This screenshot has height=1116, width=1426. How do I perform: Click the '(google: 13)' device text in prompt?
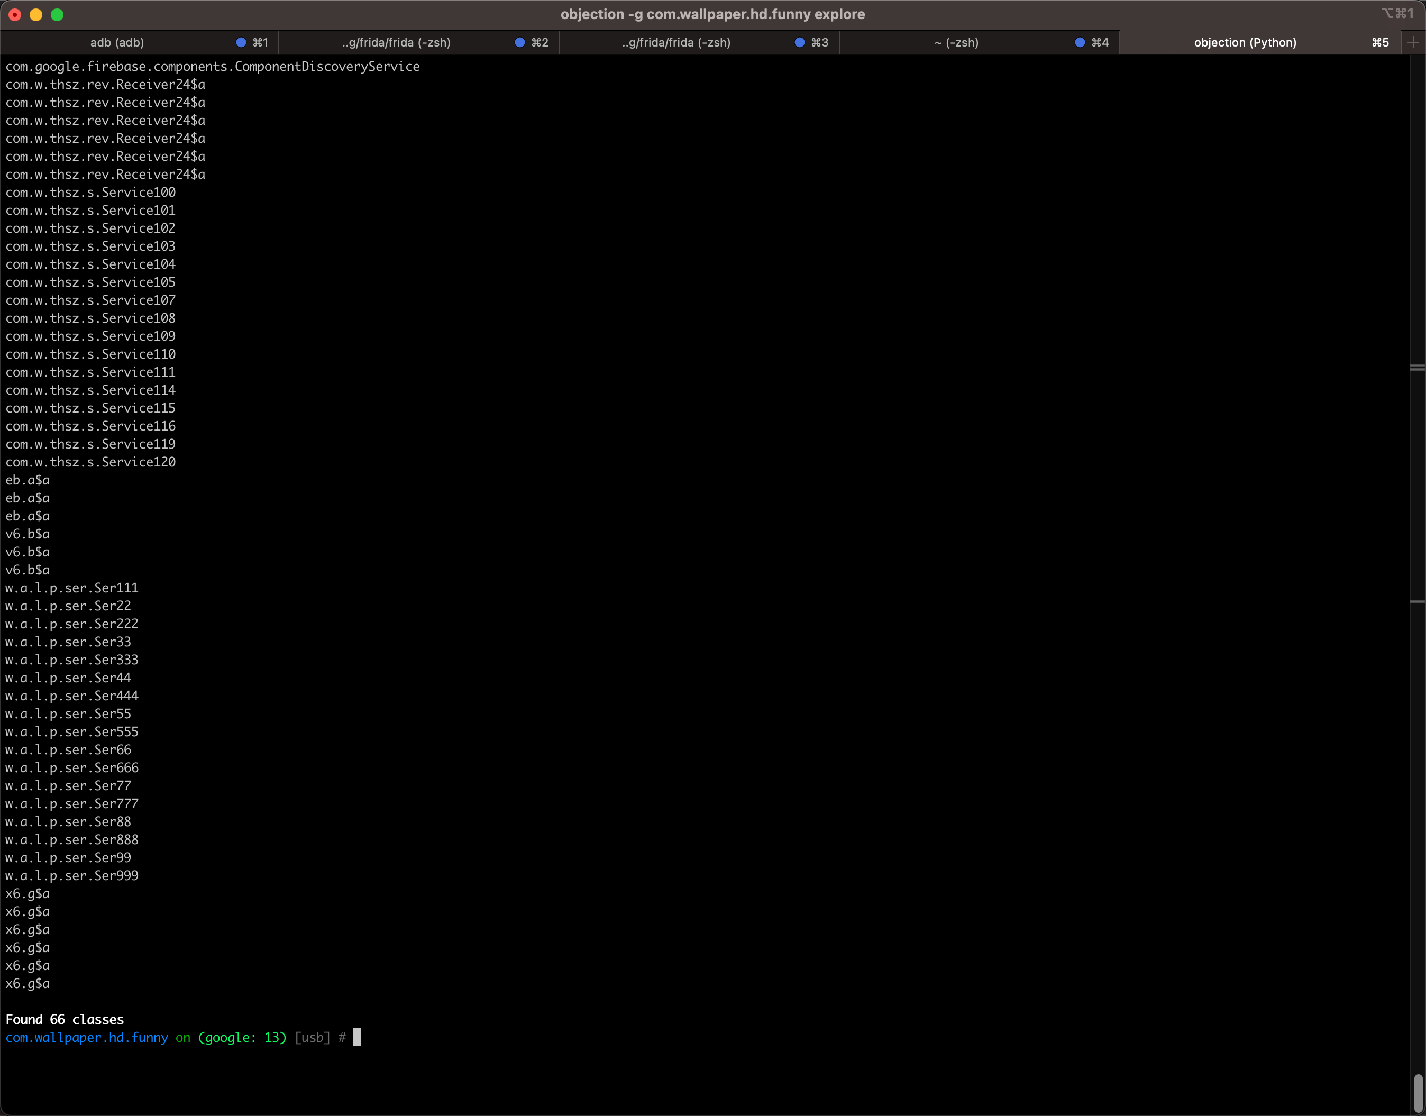point(242,1038)
